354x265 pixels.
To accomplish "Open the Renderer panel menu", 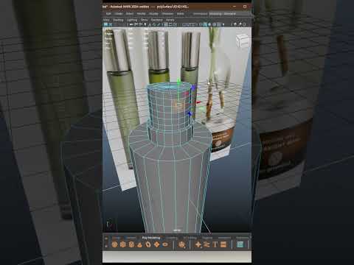I will pos(157,20).
